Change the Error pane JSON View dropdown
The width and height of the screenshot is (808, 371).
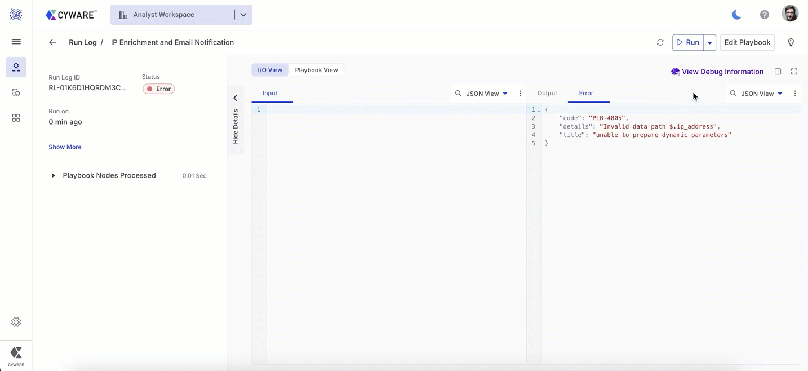pyautogui.click(x=761, y=94)
